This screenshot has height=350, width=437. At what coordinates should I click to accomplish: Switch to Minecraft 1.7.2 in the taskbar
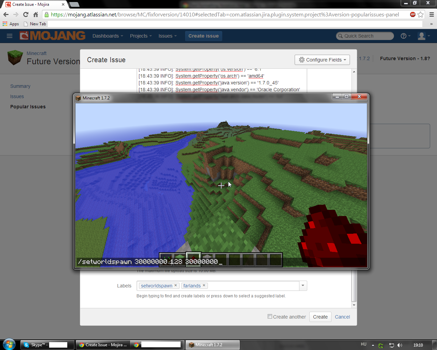tap(213, 345)
